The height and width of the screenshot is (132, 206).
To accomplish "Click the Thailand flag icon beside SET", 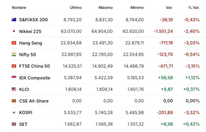I will (x=14, y=124).
